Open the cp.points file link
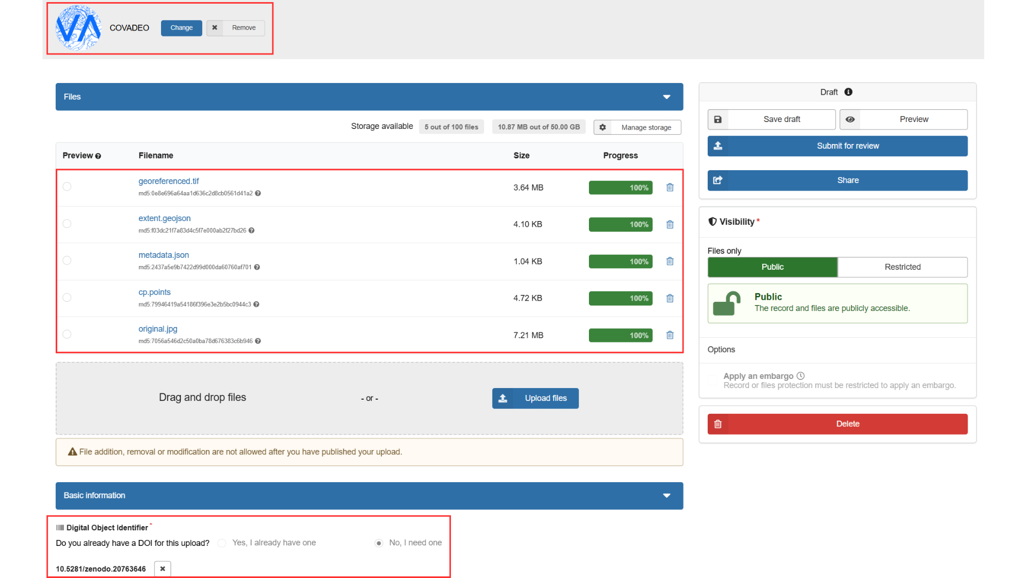 coord(155,292)
